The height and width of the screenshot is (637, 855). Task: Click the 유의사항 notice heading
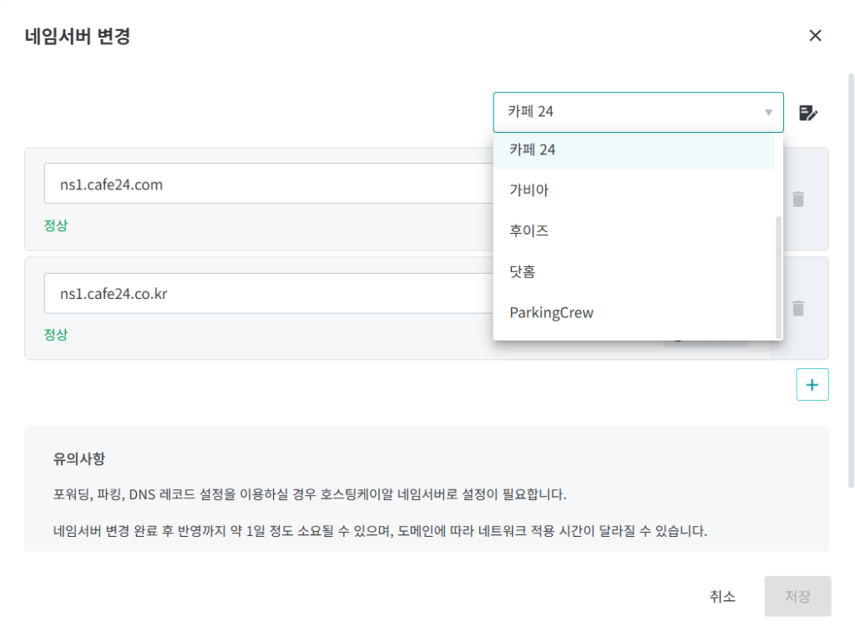point(78,459)
